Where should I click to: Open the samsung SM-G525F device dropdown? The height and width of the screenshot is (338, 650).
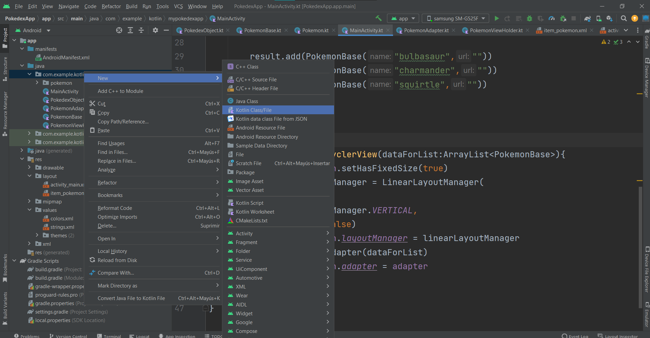point(456,18)
